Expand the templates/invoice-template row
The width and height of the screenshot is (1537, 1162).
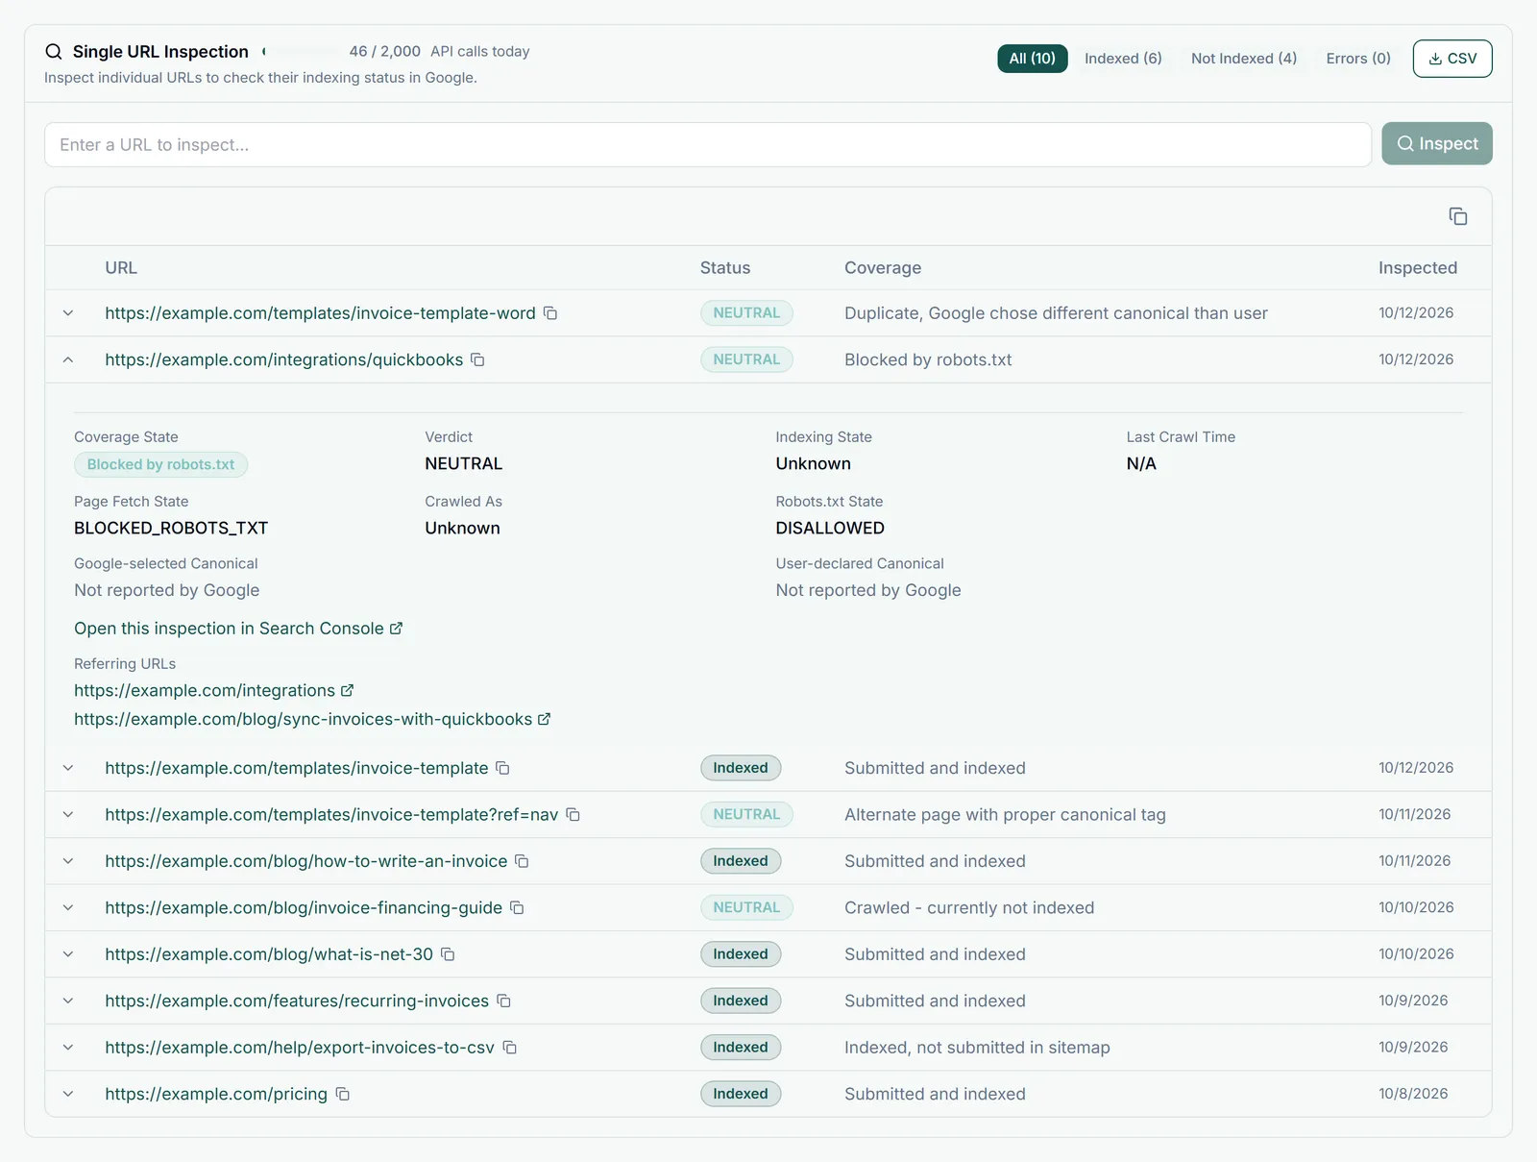pyautogui.click(x=68, y=768)
